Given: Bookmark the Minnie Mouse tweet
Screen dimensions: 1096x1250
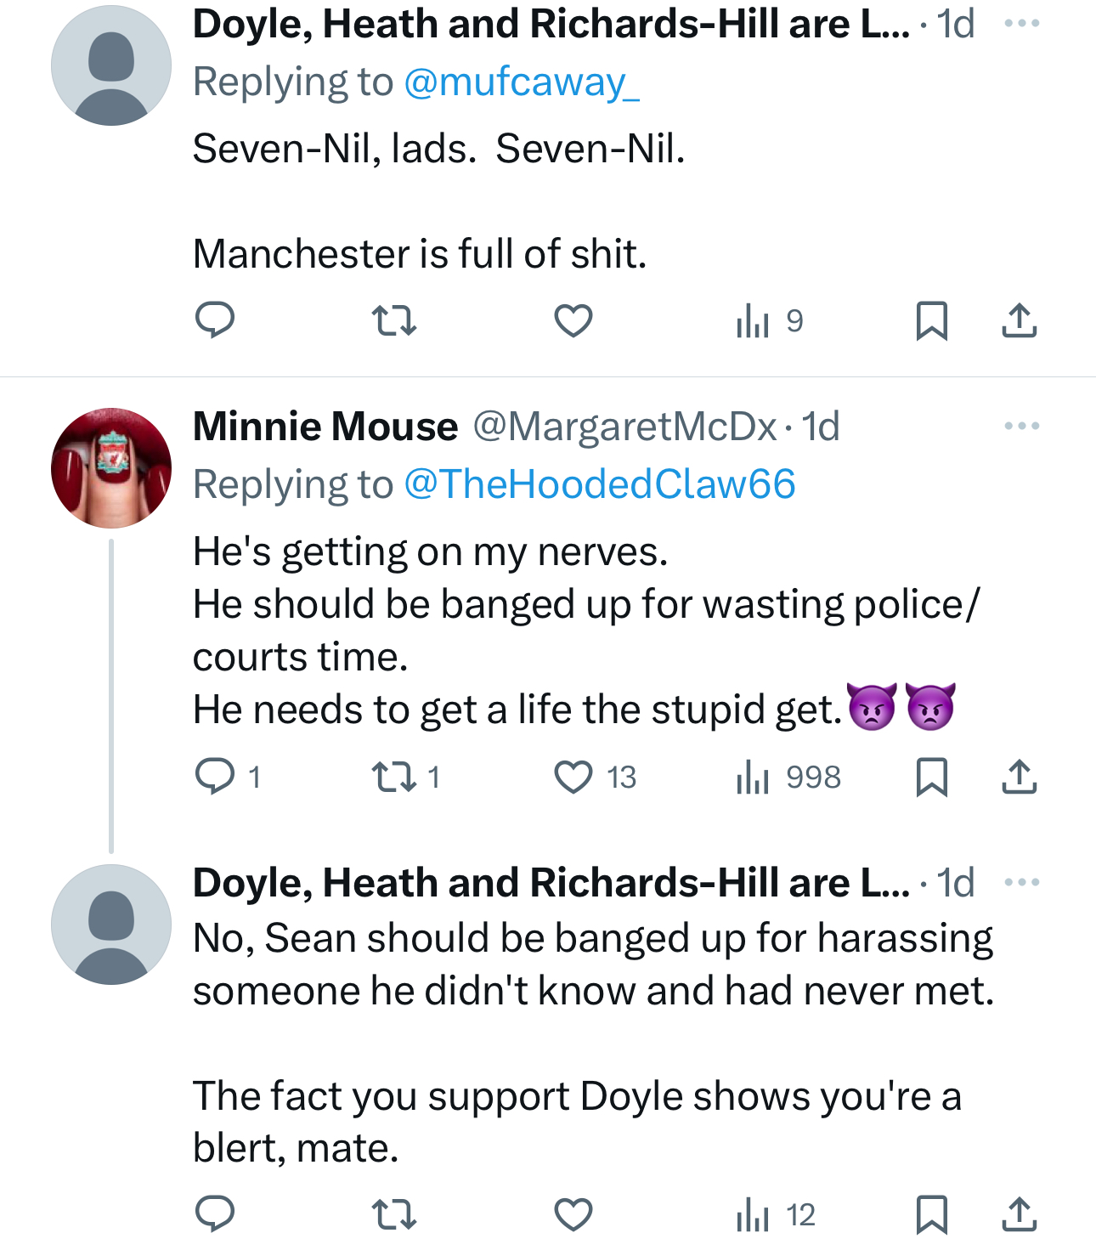Looking at the screenshot, I should 931,777.
